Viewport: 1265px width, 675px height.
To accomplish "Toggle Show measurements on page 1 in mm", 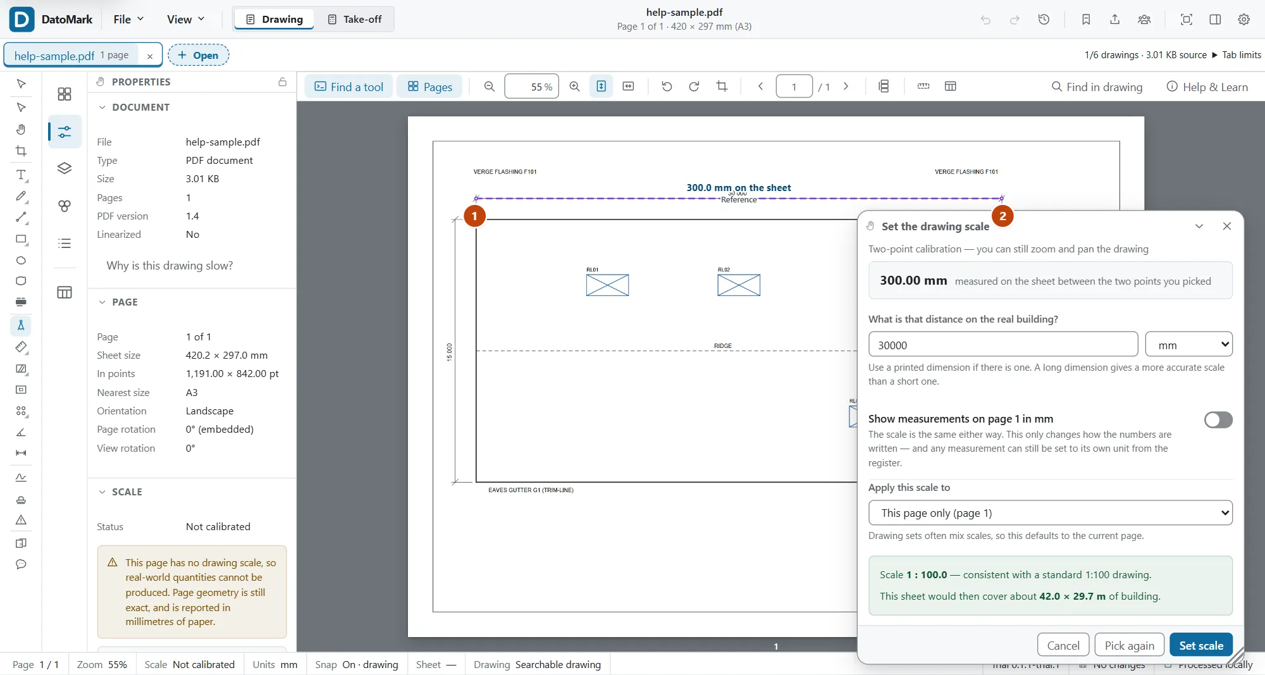I will point(1218,420).
